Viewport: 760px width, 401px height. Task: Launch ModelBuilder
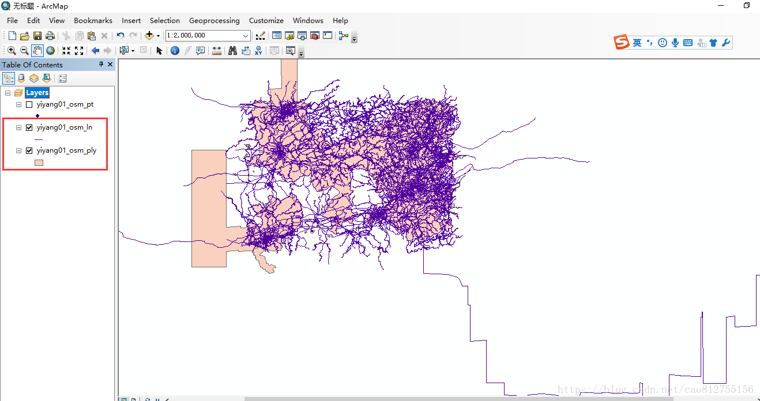coord(344,36)
